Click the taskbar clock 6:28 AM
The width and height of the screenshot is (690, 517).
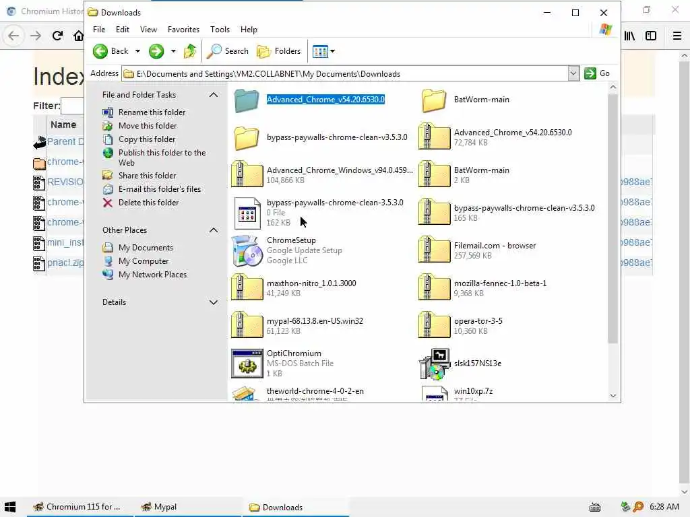coord(664,507)
